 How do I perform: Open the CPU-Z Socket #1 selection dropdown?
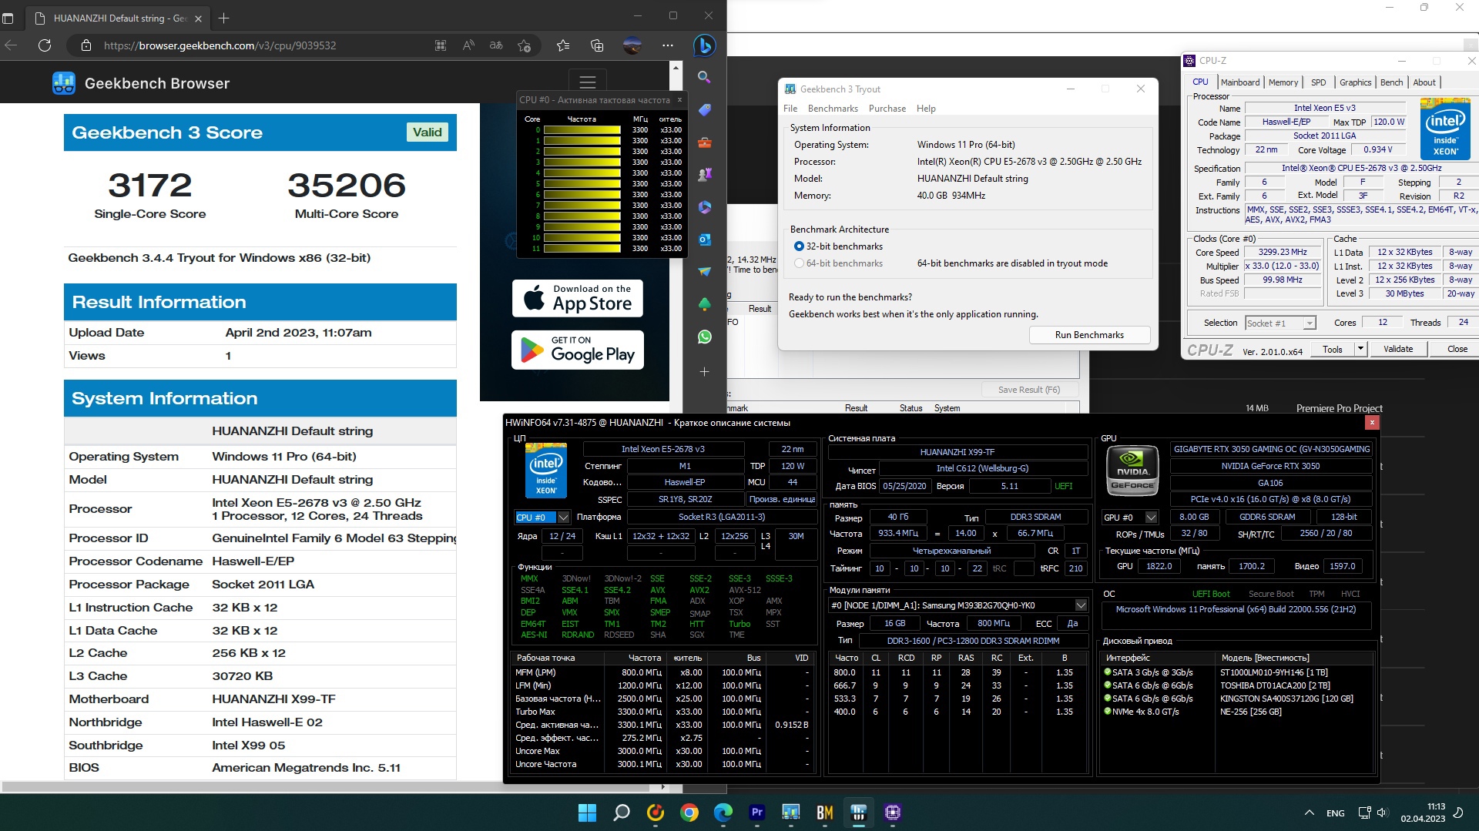click(1280, 323)
